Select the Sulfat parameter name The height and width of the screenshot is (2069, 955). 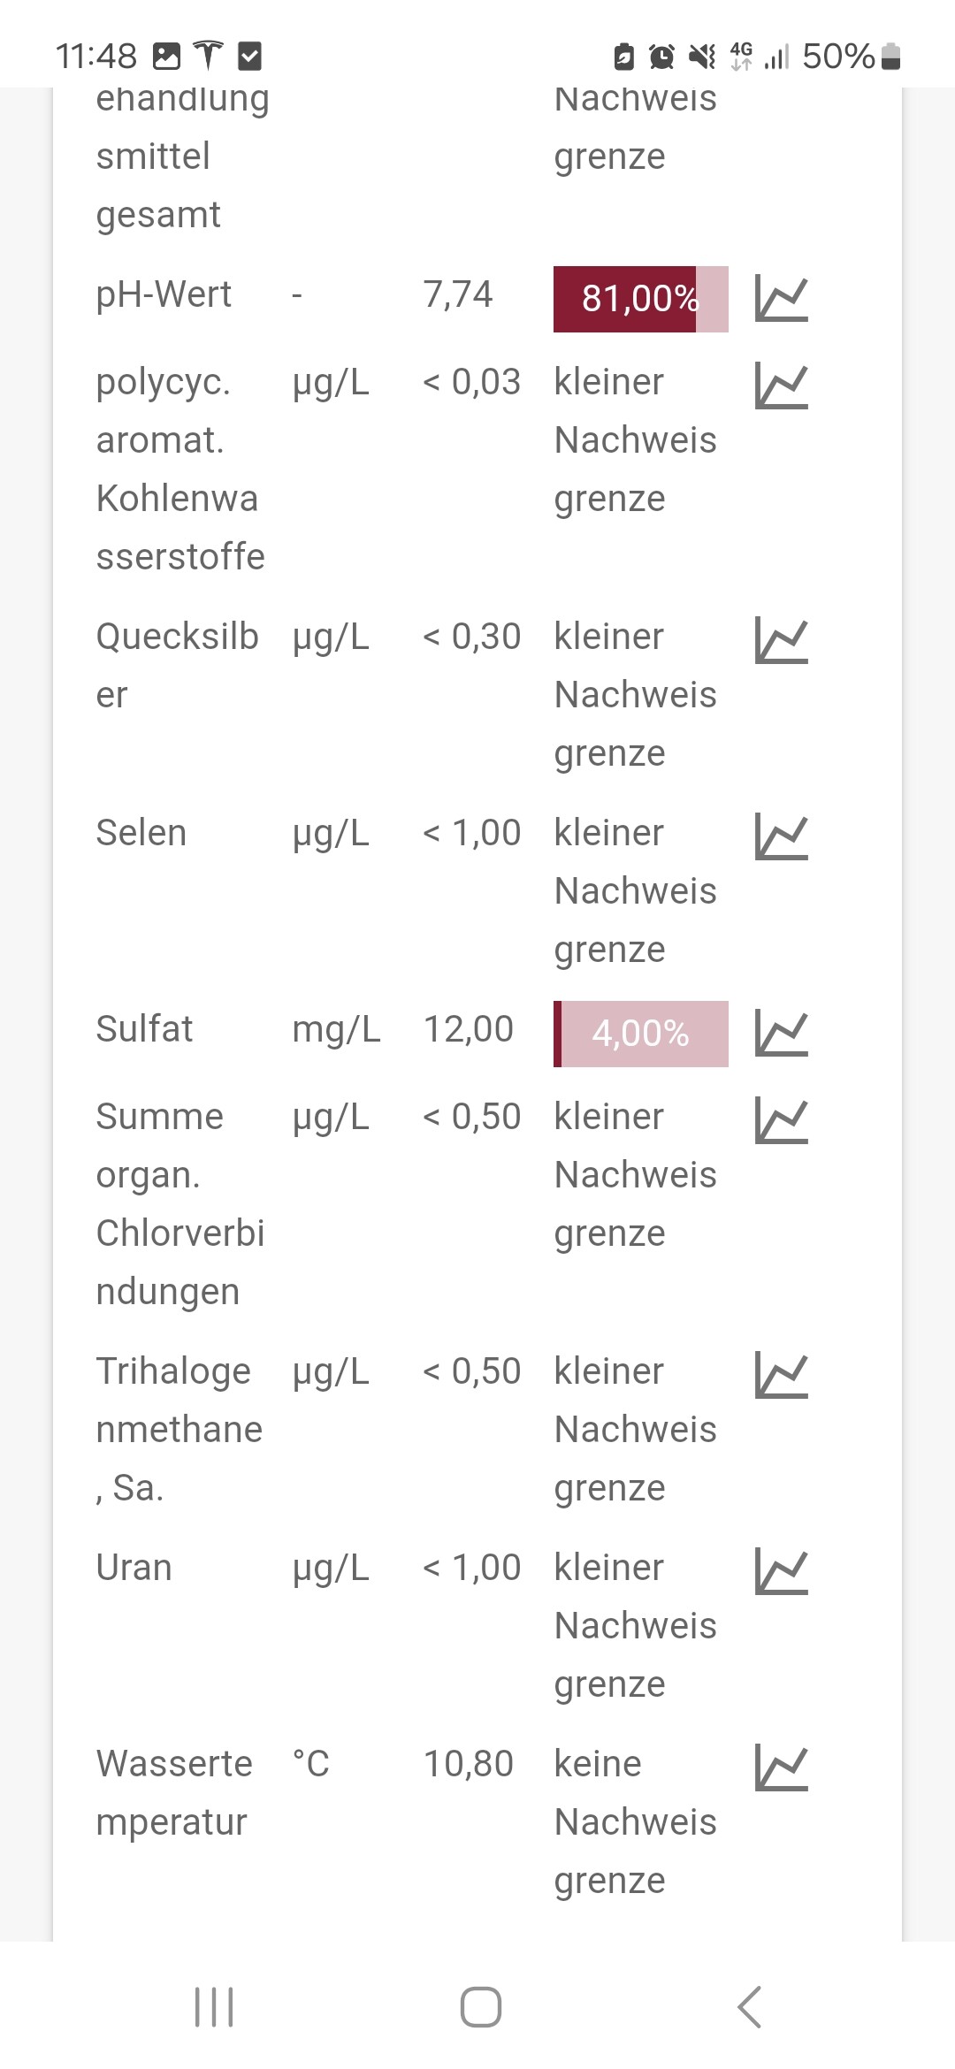[144, 1029]
